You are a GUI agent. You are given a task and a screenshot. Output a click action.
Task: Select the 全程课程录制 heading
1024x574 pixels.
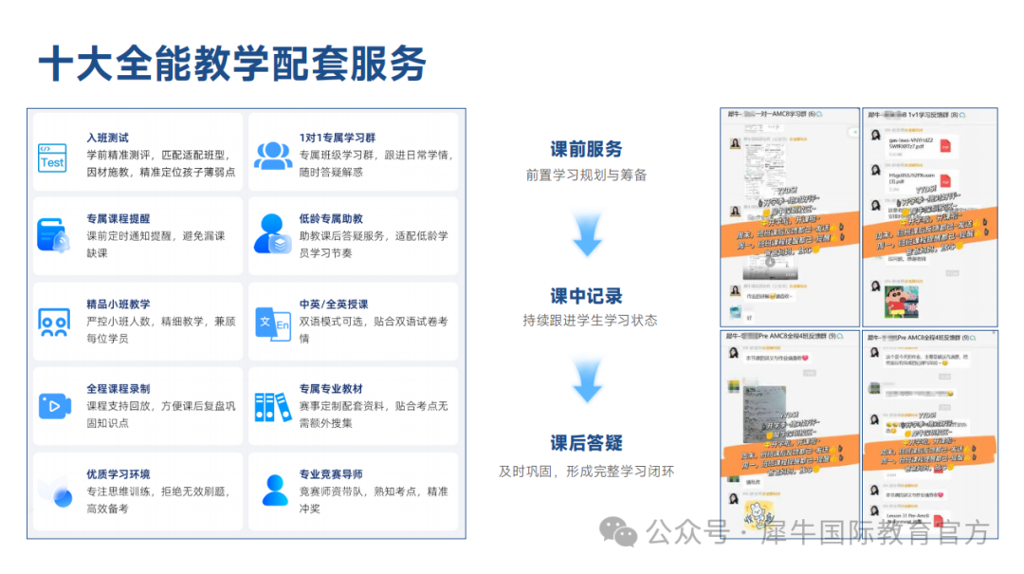(x=119, y=389)
